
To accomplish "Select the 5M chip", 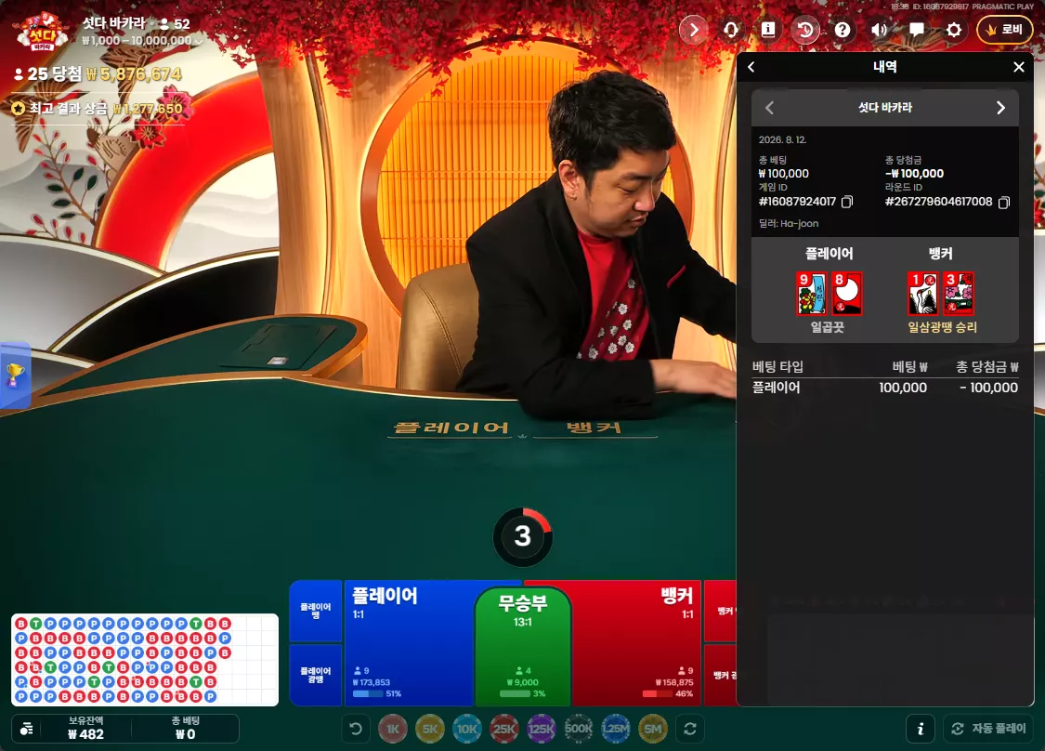I will coord(653,729).
